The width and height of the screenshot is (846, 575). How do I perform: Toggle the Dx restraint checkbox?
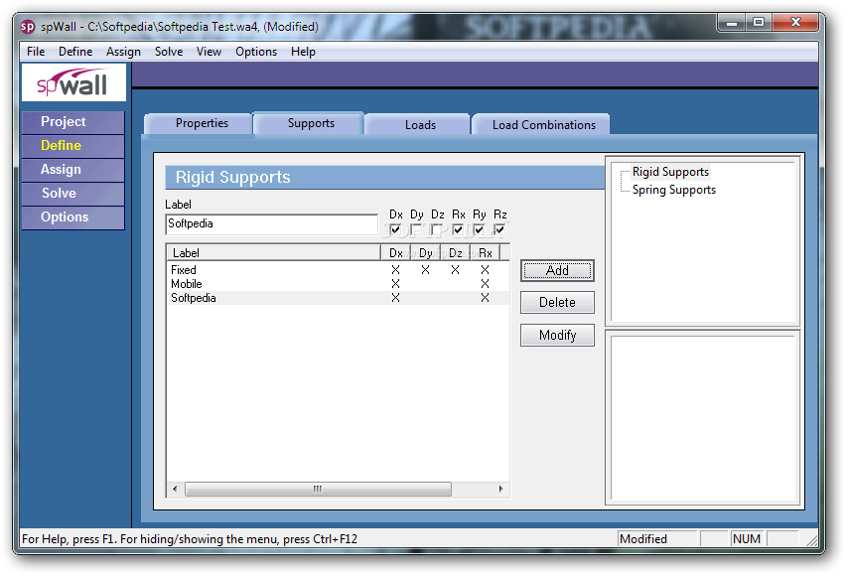[395, 229]
